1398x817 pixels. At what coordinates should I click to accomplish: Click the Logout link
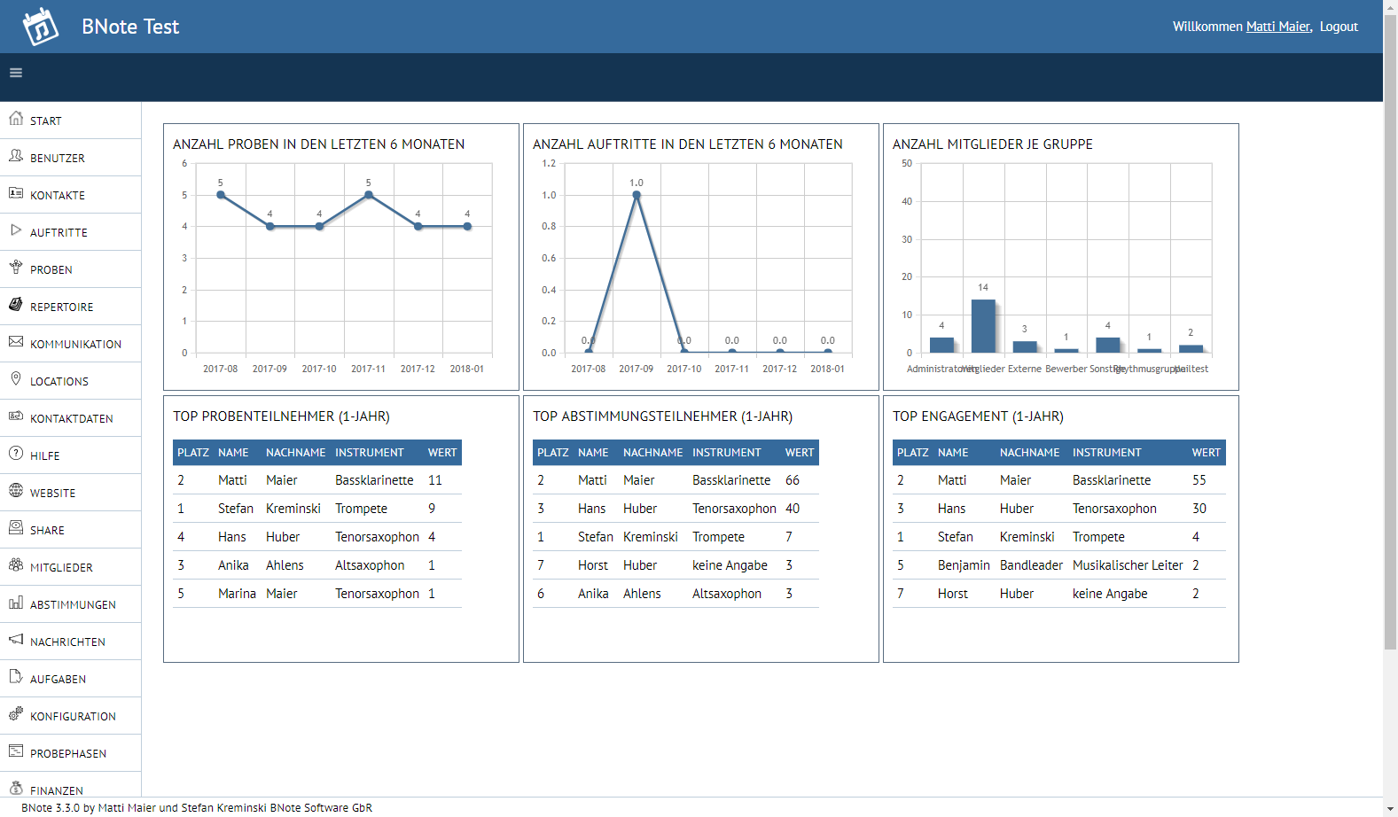pos(1339,27)
